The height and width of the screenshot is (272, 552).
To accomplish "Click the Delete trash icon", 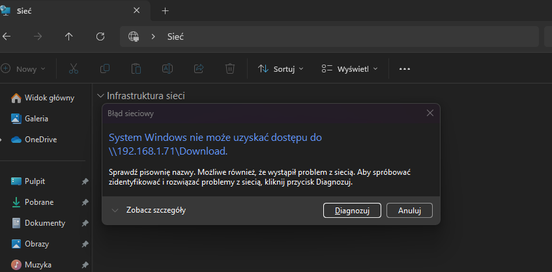I will pyautogui.click(x=230, y=68).
